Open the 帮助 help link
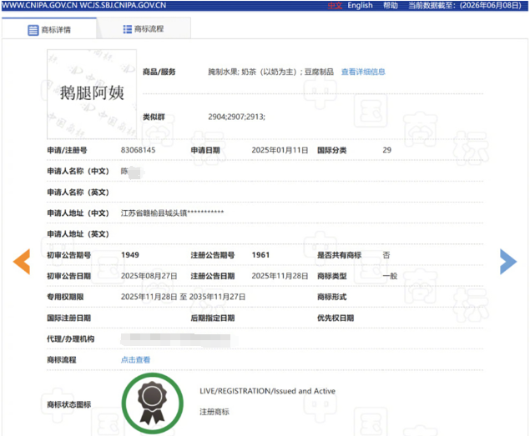The height and width of the screenshot is (436, 530). point(391,5)
